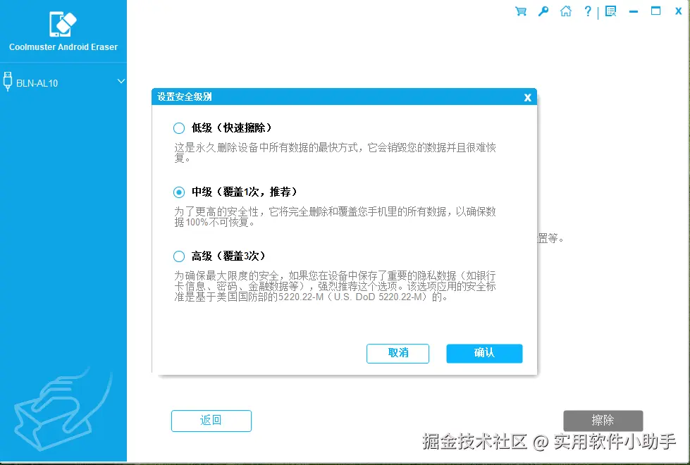Minimize the application window
Viewport: 690px width, 465px height.
point(633,11)
